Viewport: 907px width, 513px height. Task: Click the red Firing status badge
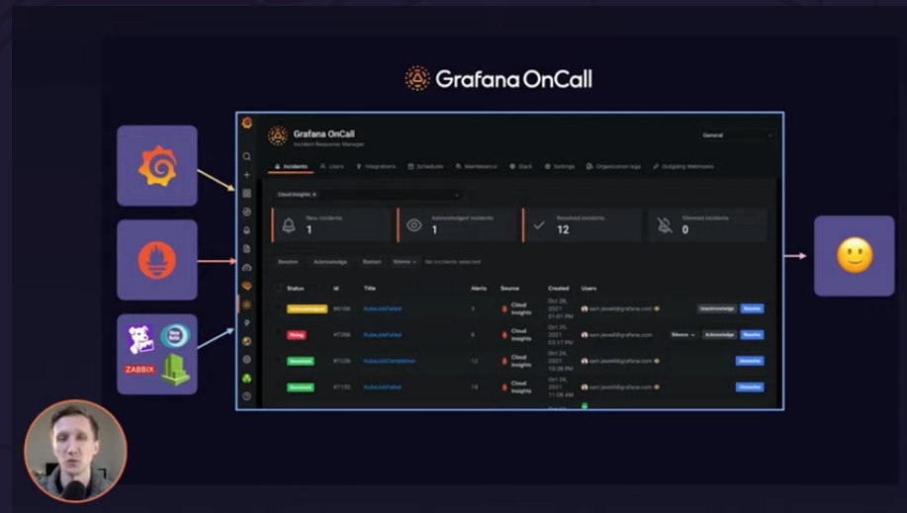click(297, 335)
